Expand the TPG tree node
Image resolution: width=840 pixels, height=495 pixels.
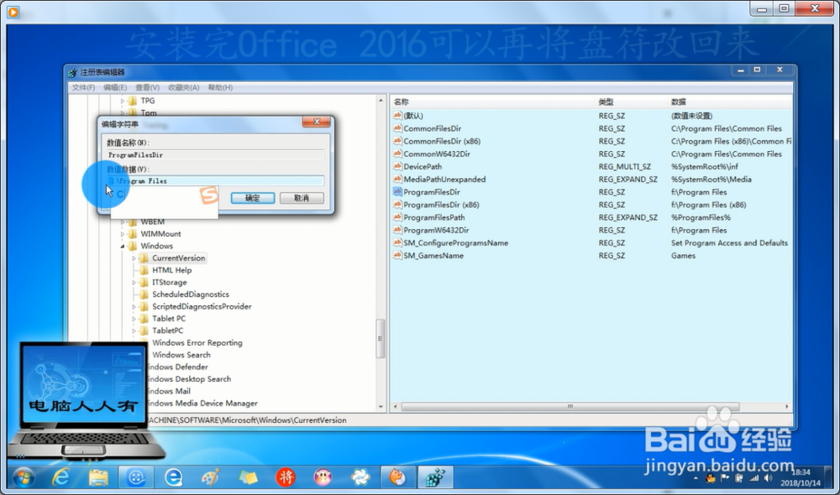122,101
